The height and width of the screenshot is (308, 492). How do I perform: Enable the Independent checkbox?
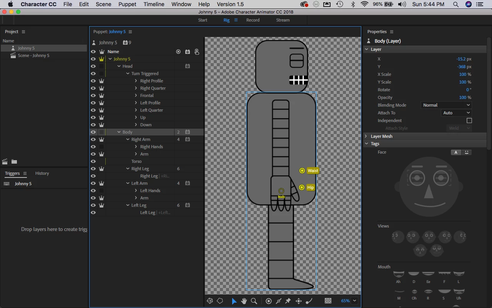pyautogui.click(x=469, y=121)
